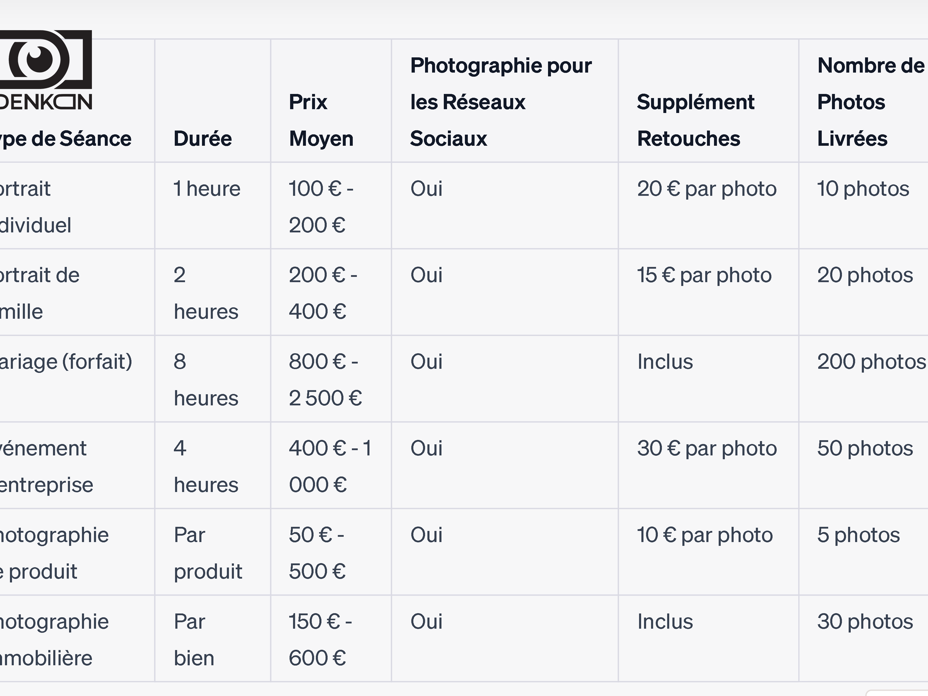
Task: Select Nombre de Photos Livrées header
Action: point(871,102)
